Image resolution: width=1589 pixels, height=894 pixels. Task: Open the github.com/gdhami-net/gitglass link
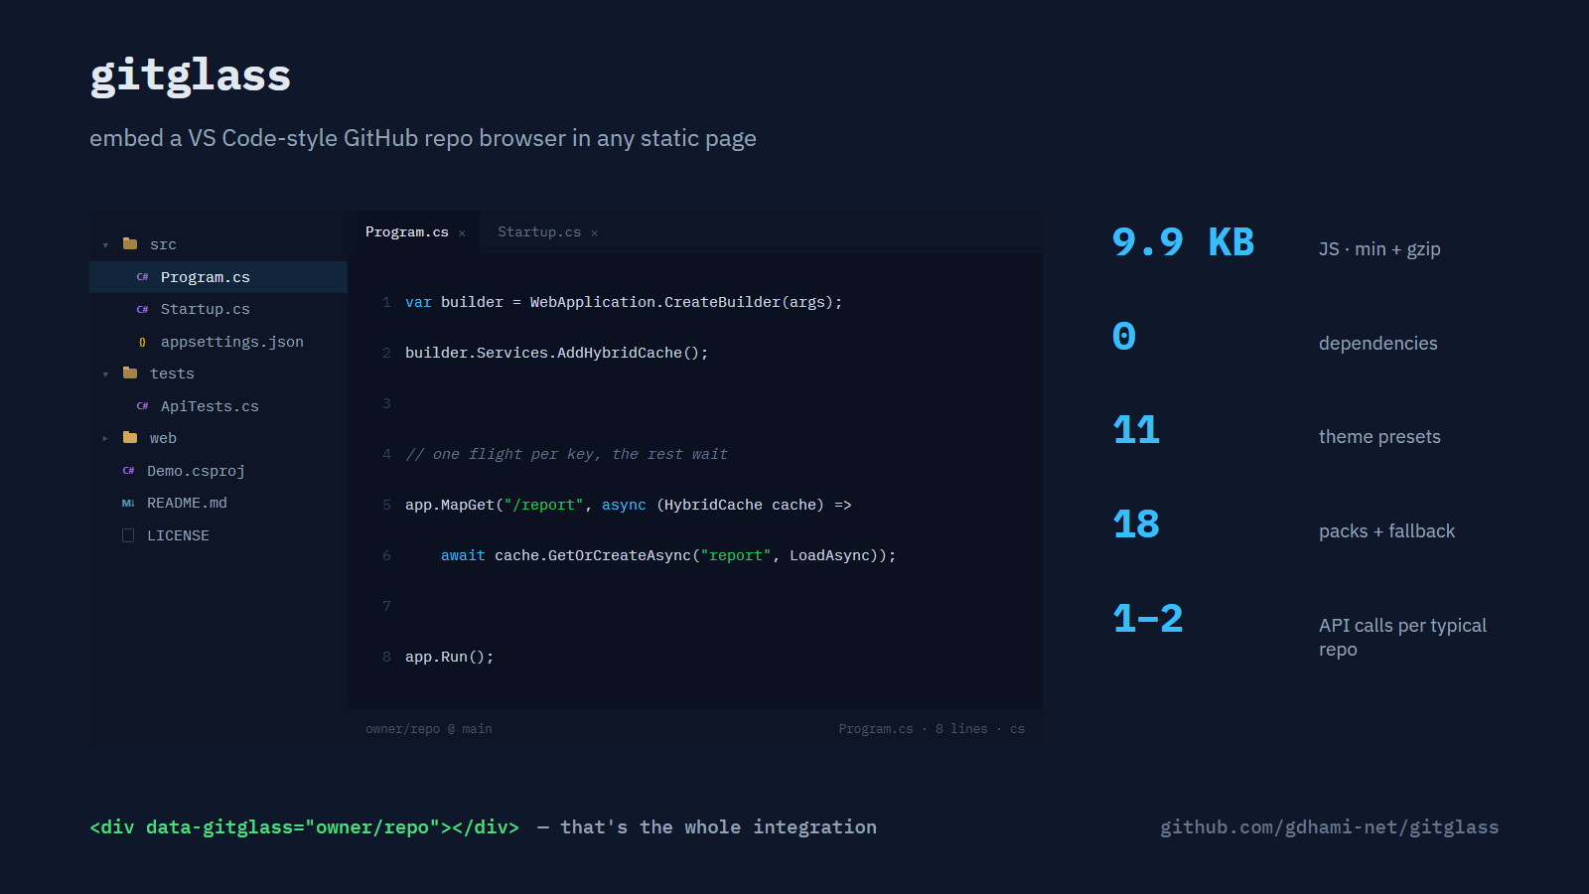pyautogui.click(x=1329, y=826)
